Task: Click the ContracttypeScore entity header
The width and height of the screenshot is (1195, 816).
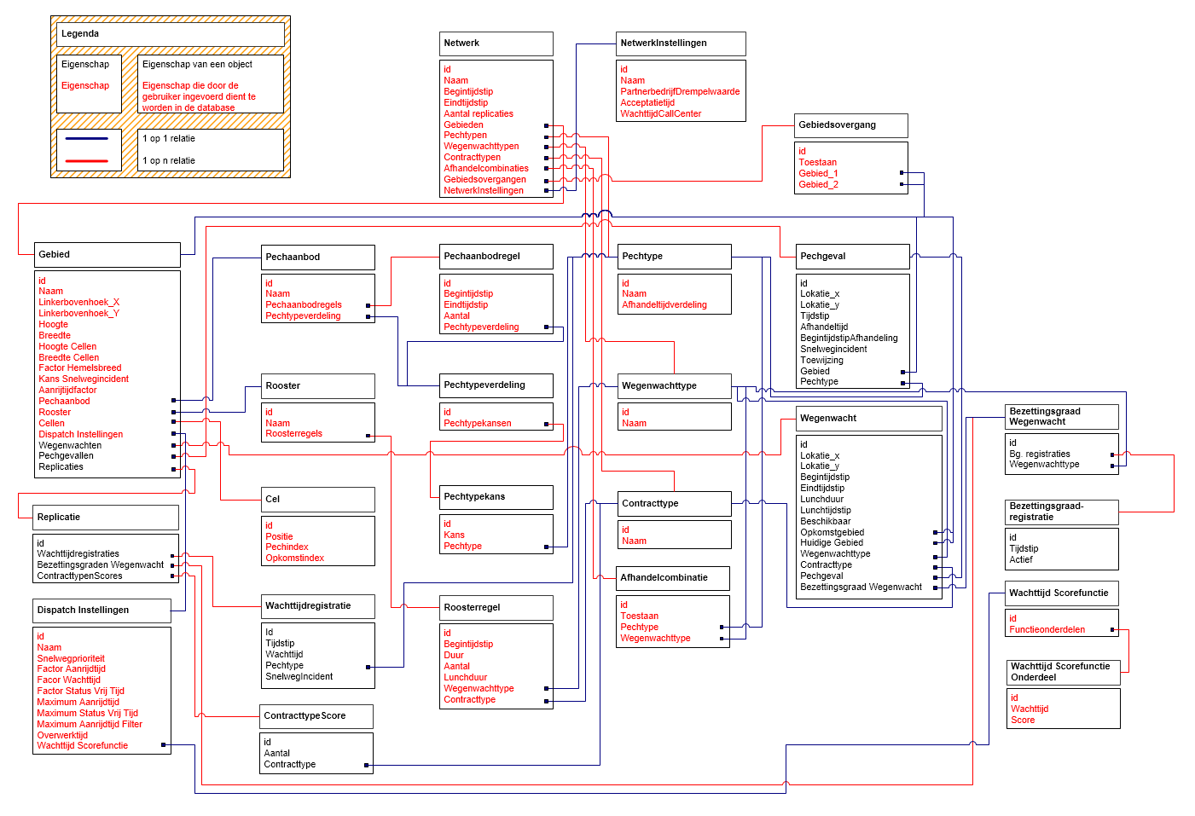Action: 316,716
